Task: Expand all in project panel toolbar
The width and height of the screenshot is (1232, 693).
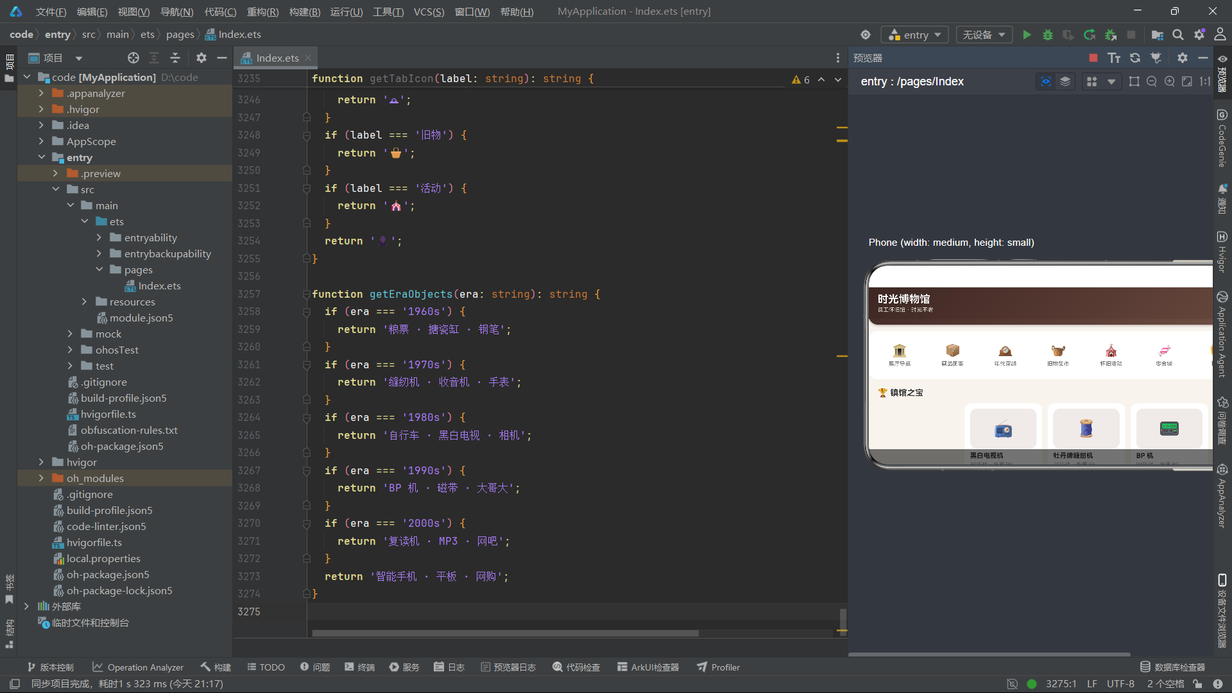Action: (x=154, y=58)
